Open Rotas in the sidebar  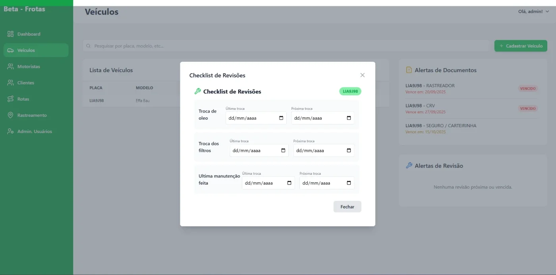(36, 99)
